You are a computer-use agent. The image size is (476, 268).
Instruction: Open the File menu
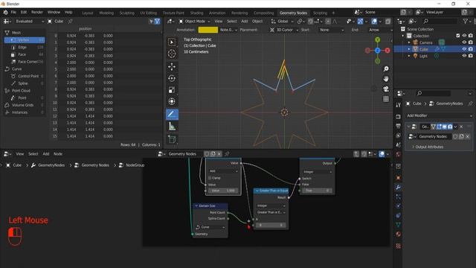tap(13, 13)
